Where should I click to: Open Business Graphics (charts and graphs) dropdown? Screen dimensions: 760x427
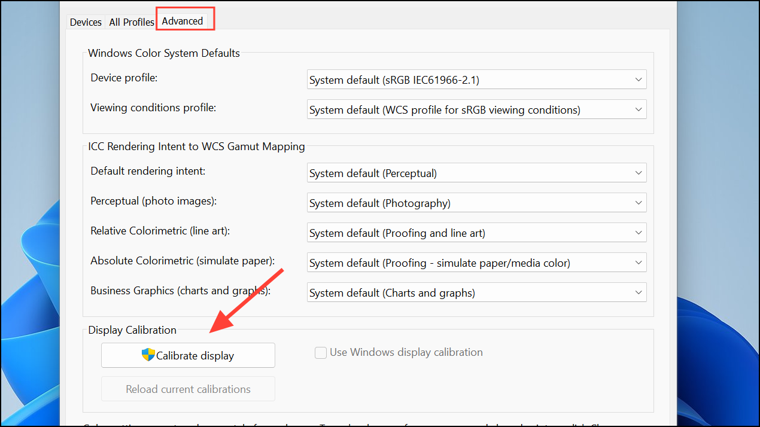tap(477, 292)
